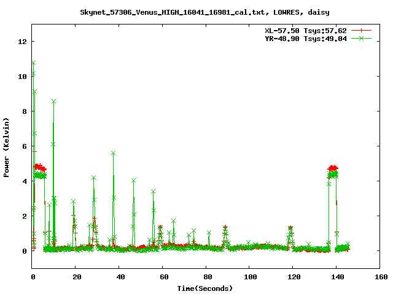Click the x-axis tick label 120
Viewport: 393px width, 294px height.
[x=294, y=277]
